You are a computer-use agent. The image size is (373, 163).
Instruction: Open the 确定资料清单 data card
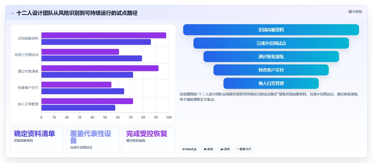pyautogui.click(x=37, y=140)
